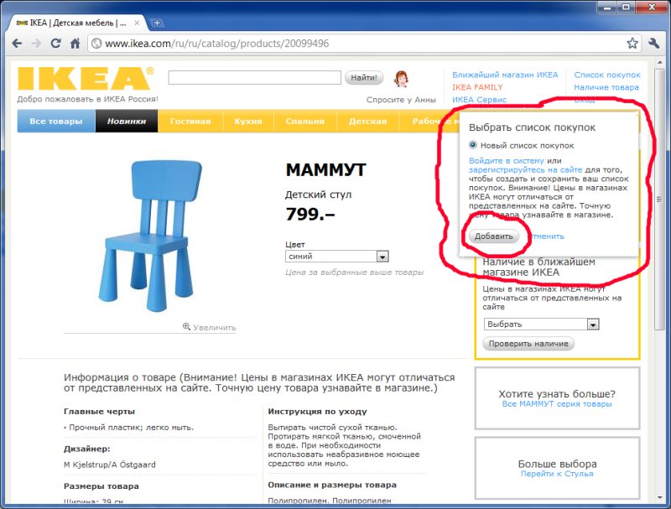Go to browser home page icon

coord(75,43)
